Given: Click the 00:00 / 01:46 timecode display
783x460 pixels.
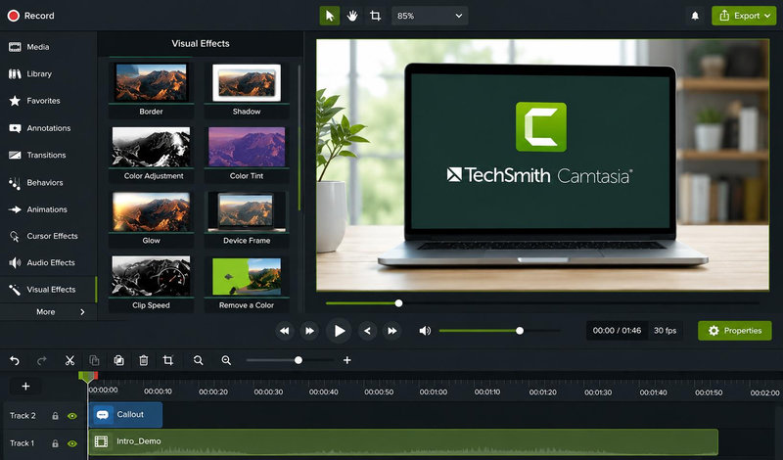Looking at the screenshot, I should coord(618,331).
